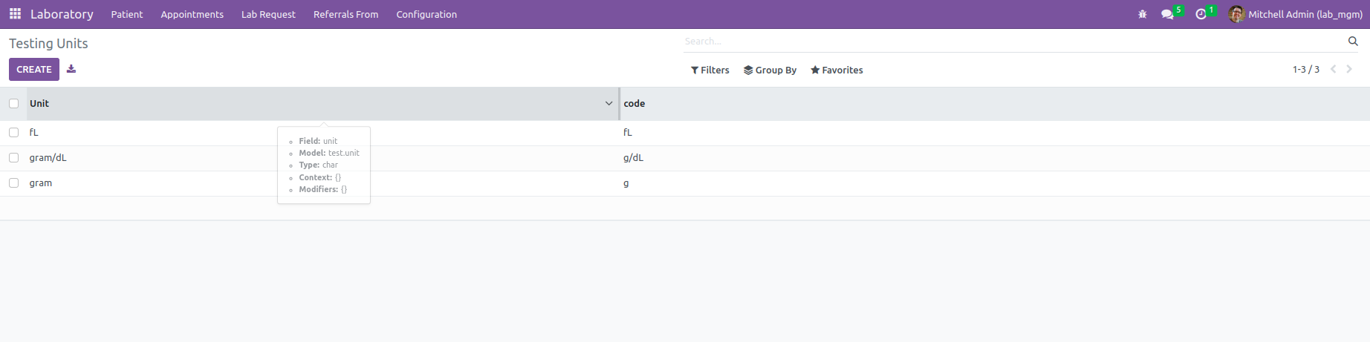Check the fL row checkbox
This screenshot has height=342, width=1370.
tap(13, 132)
